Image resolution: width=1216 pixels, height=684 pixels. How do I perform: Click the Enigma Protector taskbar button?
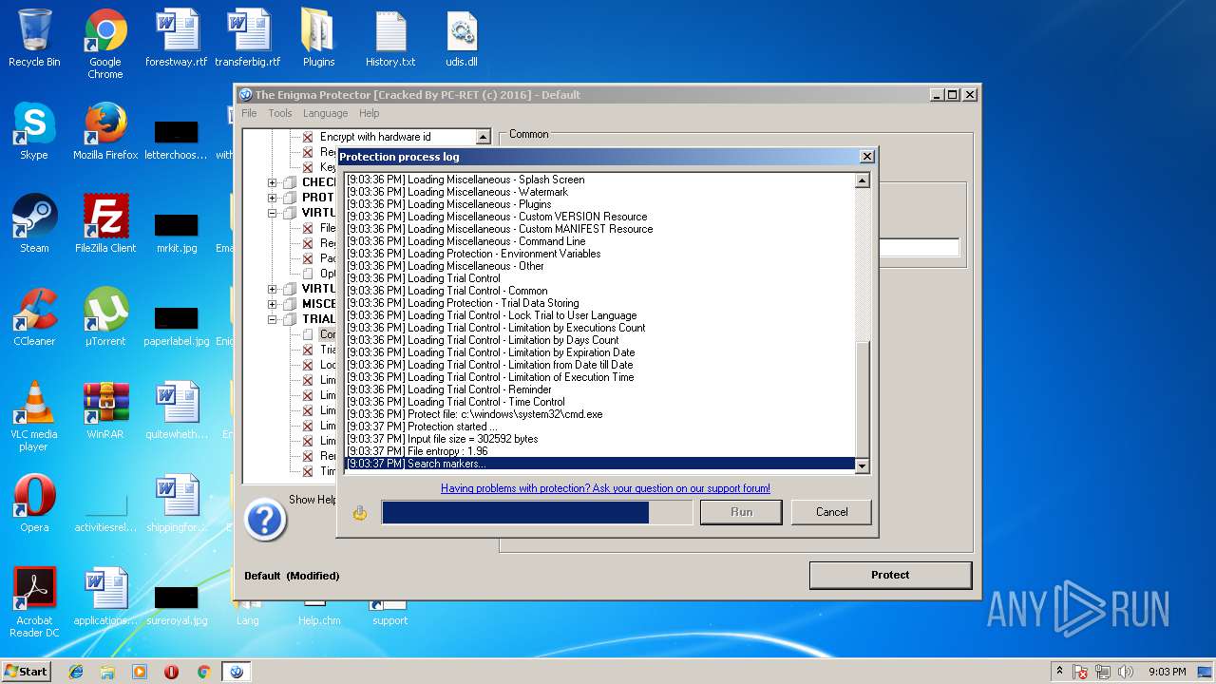coord(237,672)
